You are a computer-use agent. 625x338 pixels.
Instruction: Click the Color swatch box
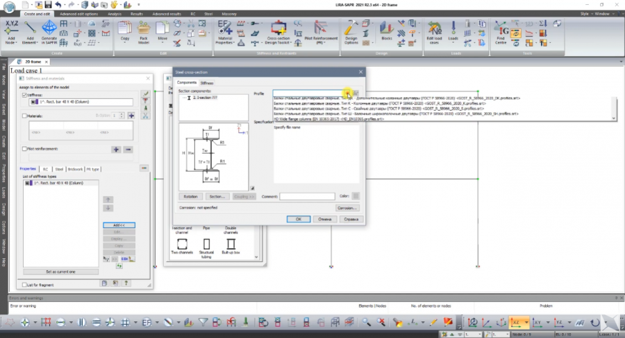point(356,196)
